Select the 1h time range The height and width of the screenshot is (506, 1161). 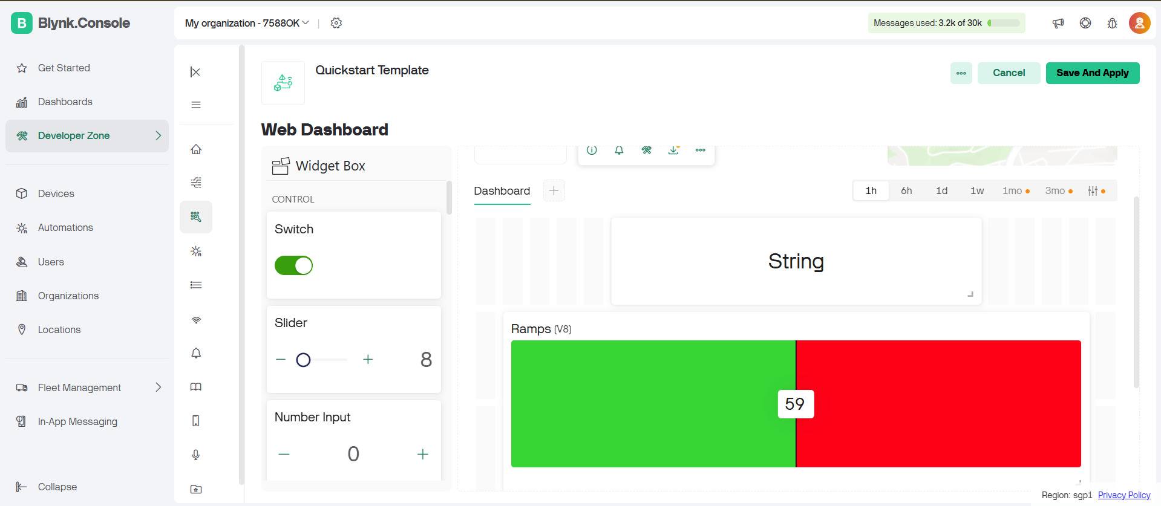(871, 190)
